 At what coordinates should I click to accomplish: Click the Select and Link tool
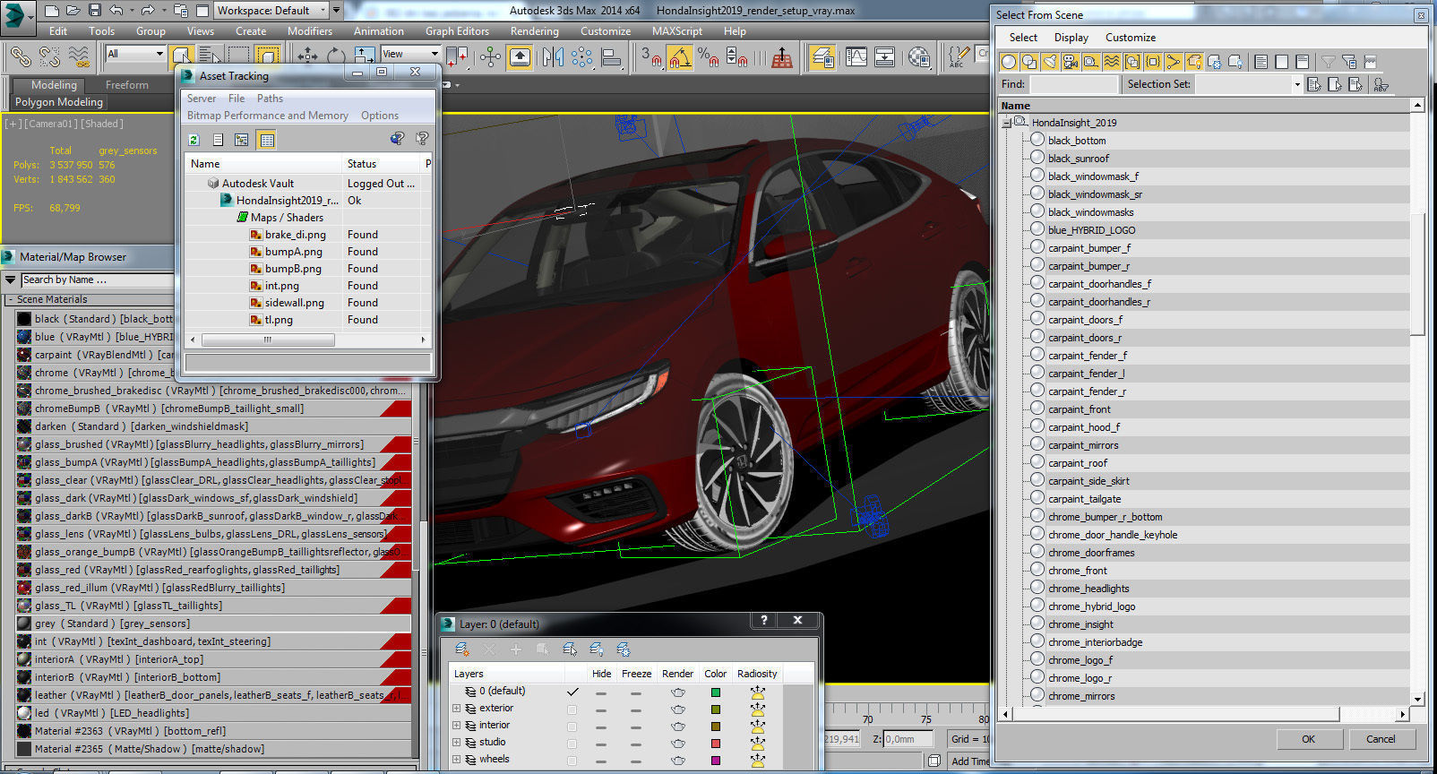tap(21, 57)
